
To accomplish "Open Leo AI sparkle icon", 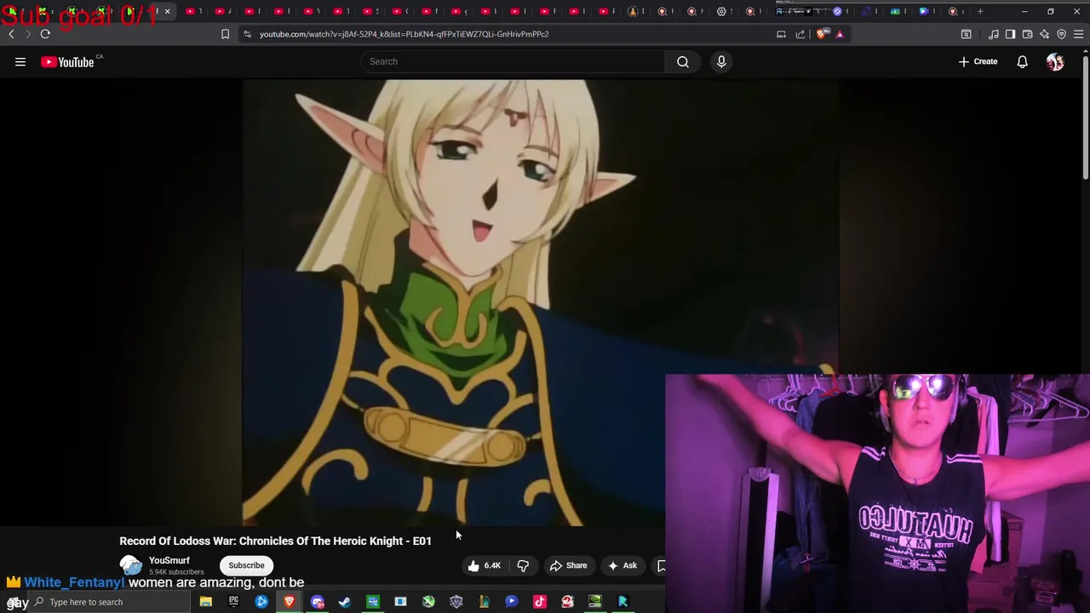I will pyautogui.click(x=1044, y=34).
